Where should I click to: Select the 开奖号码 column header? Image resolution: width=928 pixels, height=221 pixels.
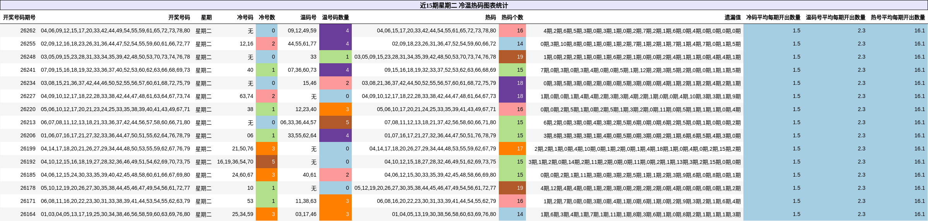click(x=179, y=17)
